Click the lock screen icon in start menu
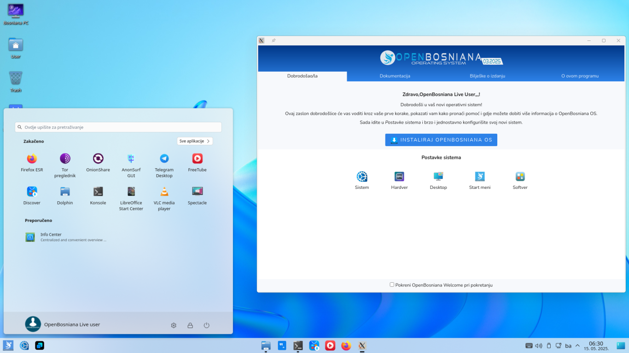Image resolution: width=629 pixels, height=353 pixels. pos(190,325)
